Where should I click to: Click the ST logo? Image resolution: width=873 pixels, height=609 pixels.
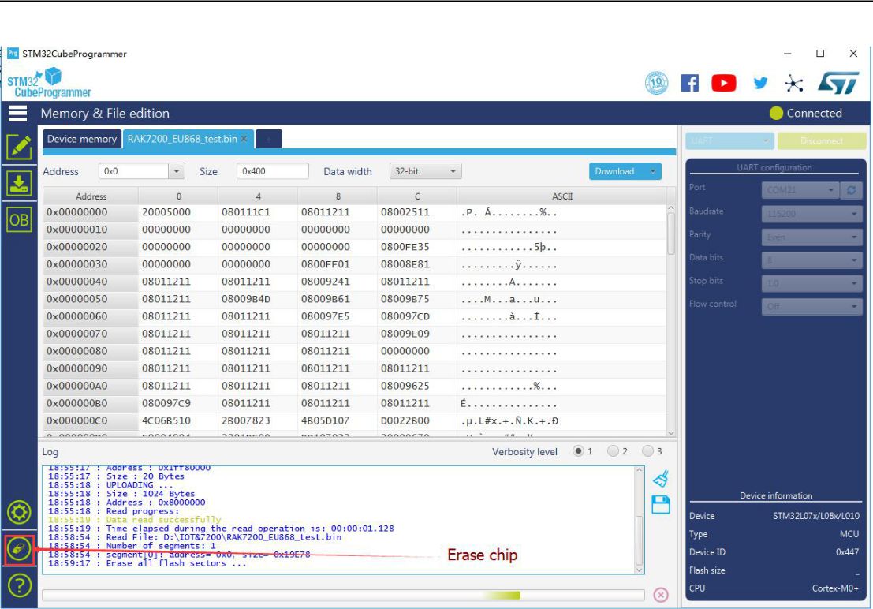[x=838, y=83]
